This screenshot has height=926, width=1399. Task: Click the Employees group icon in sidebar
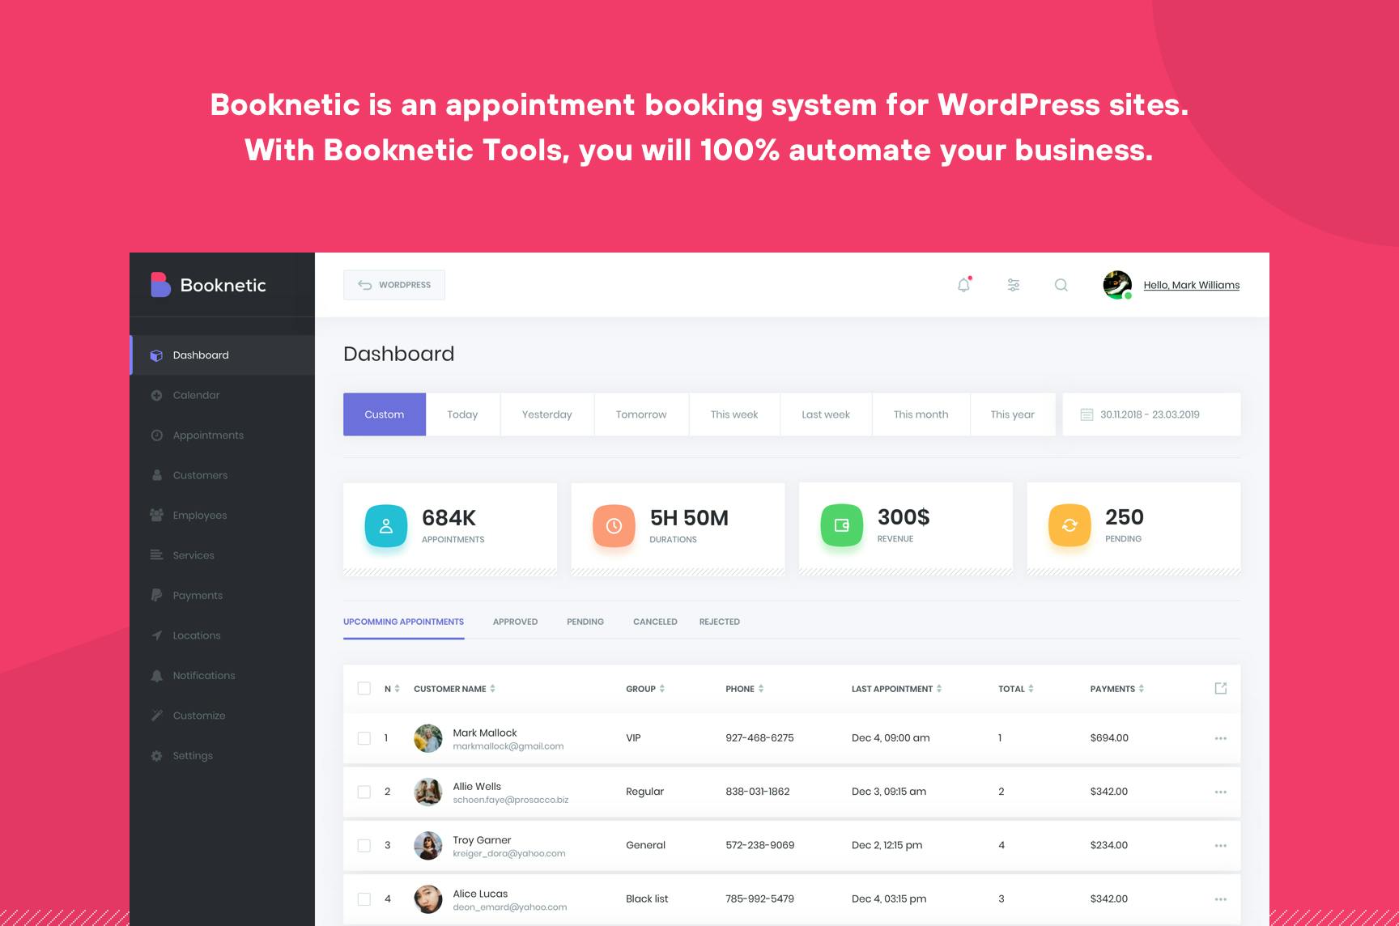pyautogui.click(x=156, y=515)
